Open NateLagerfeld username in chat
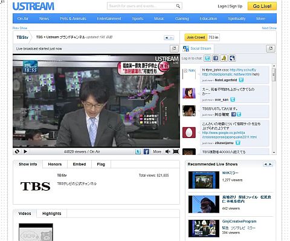The height and width of the screenshot is (241, 290). tap(226, 80)
